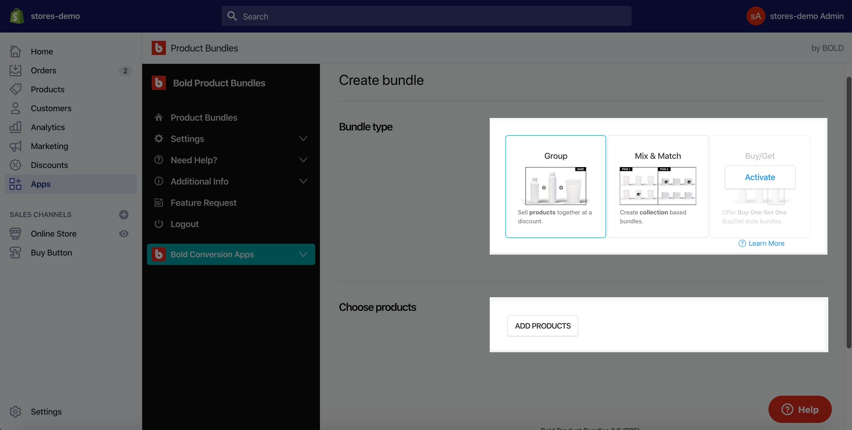852x430 pixels.
Task: Click the sA user avatar
Action: pos(756,16)
